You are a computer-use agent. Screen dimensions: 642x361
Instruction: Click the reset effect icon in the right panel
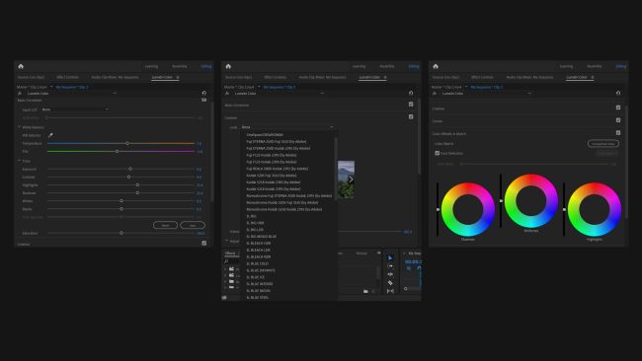pos(618,94)
